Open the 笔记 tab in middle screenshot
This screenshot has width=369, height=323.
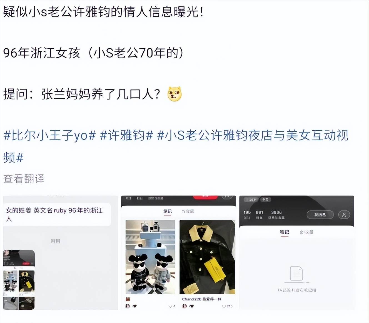point(168,211)
